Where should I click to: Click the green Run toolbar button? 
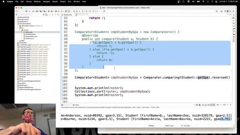37,11
